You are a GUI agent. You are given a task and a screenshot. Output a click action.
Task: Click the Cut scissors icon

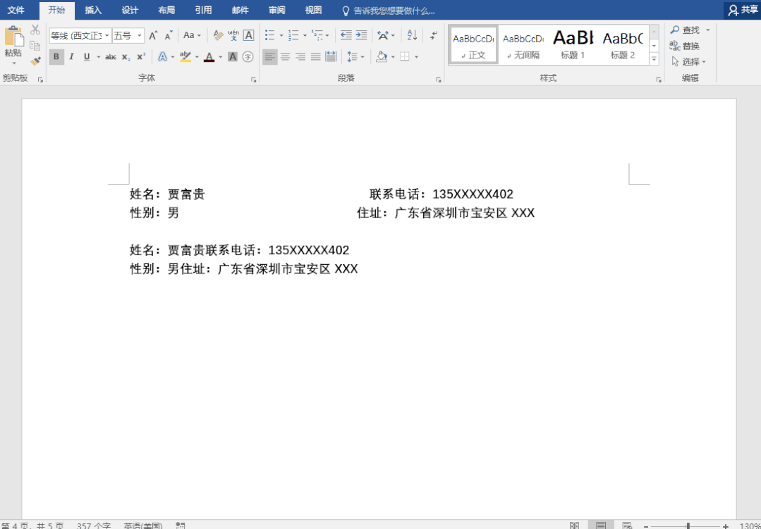[35, 30]
